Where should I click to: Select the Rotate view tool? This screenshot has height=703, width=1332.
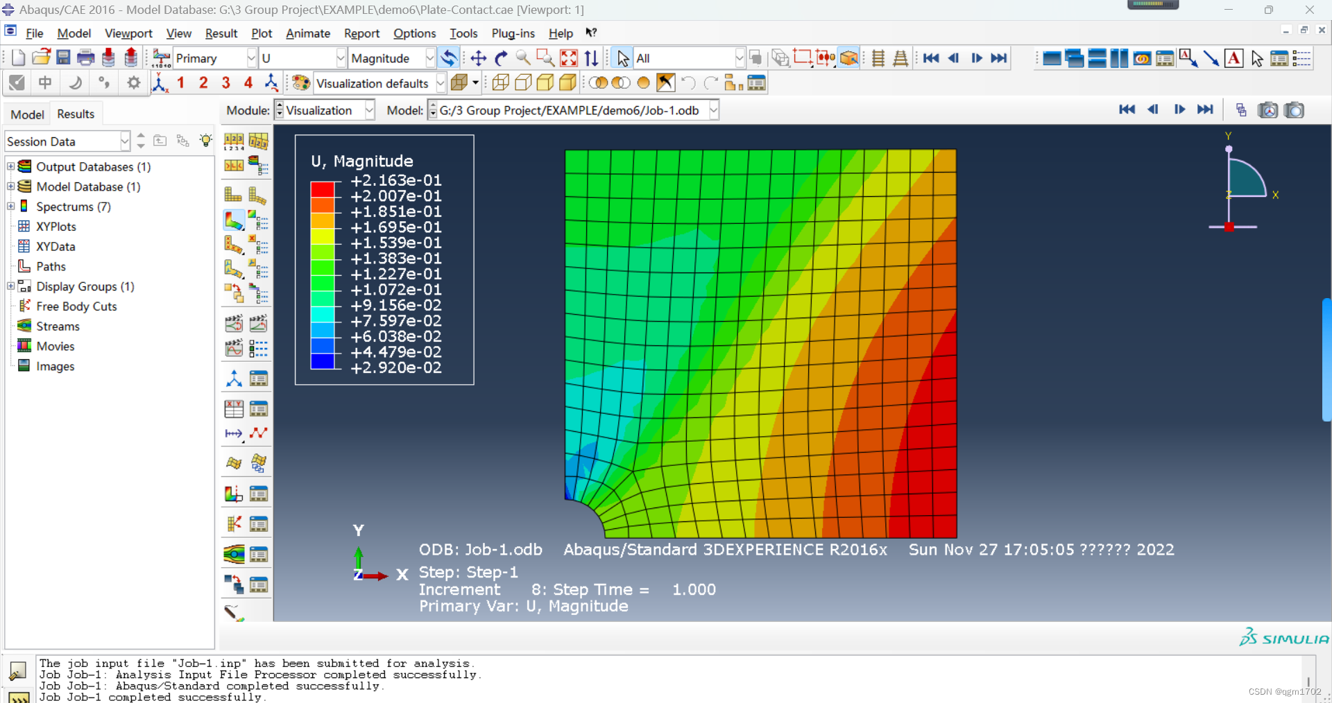point(501,58)
